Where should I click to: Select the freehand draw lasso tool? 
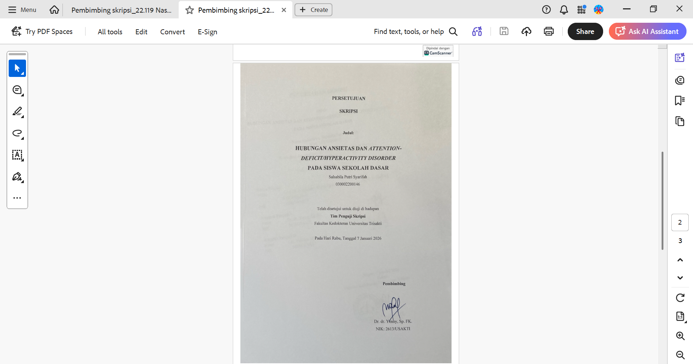17,133
